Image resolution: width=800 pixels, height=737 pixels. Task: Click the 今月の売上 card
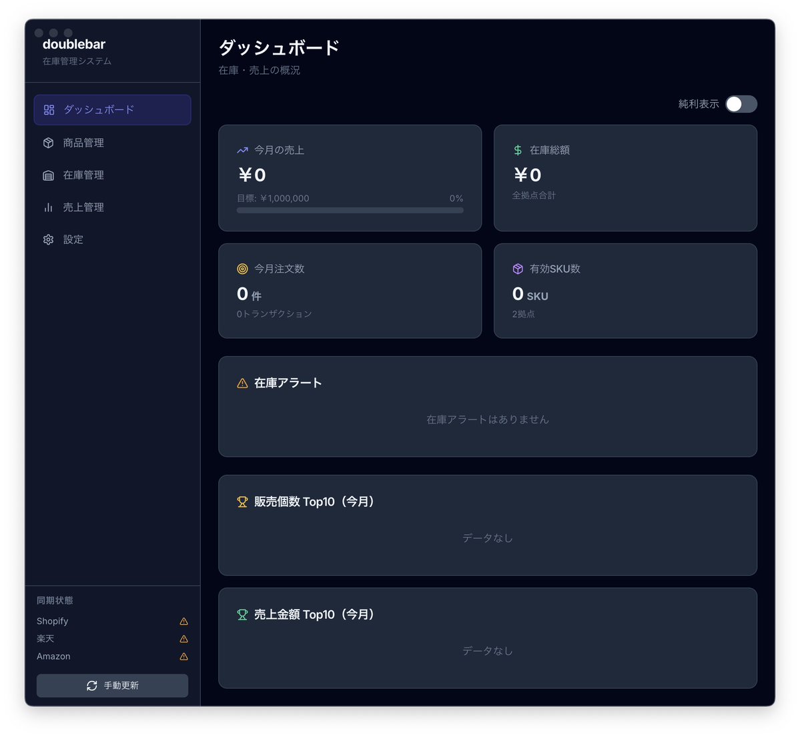pos(350,178)
